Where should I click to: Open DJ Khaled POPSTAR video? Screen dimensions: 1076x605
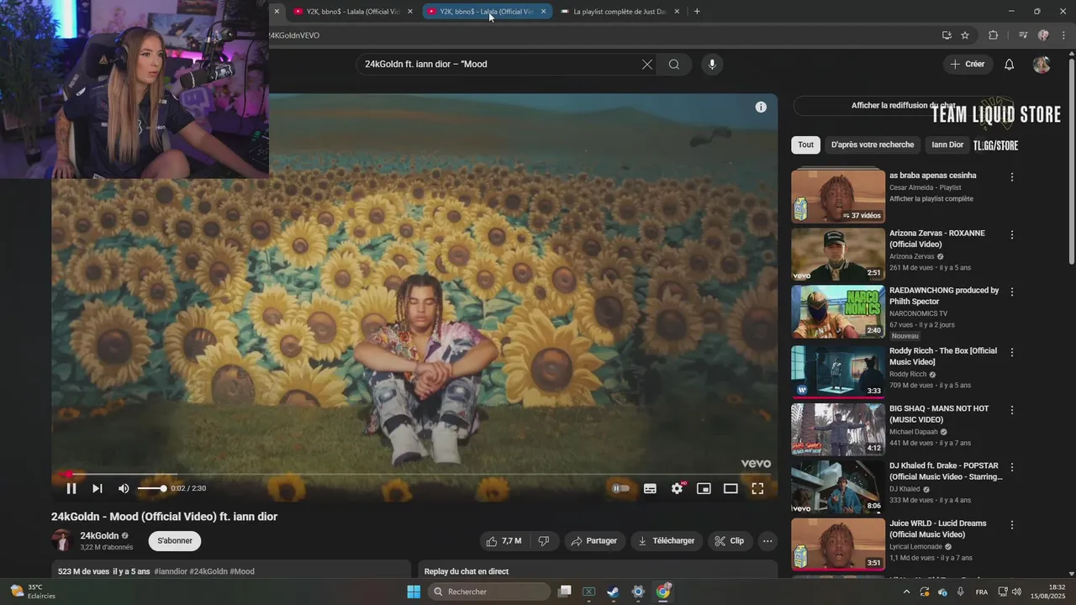[x=838, y=486]
